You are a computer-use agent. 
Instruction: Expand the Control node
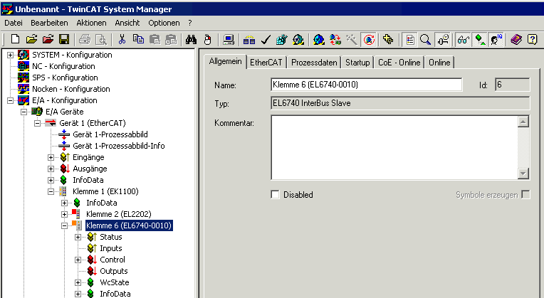pyautogui.click(x=78, y=260)
